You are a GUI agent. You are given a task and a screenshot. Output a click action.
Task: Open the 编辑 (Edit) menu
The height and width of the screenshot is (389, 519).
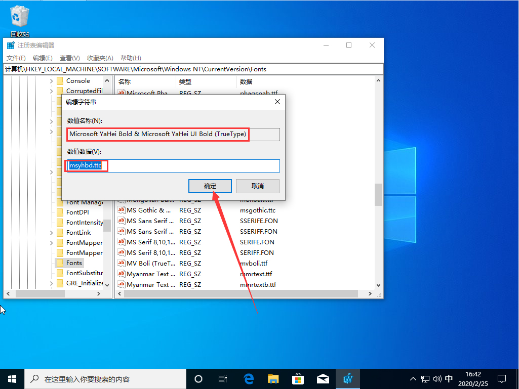pyautogui.click(x=43, y=58)
